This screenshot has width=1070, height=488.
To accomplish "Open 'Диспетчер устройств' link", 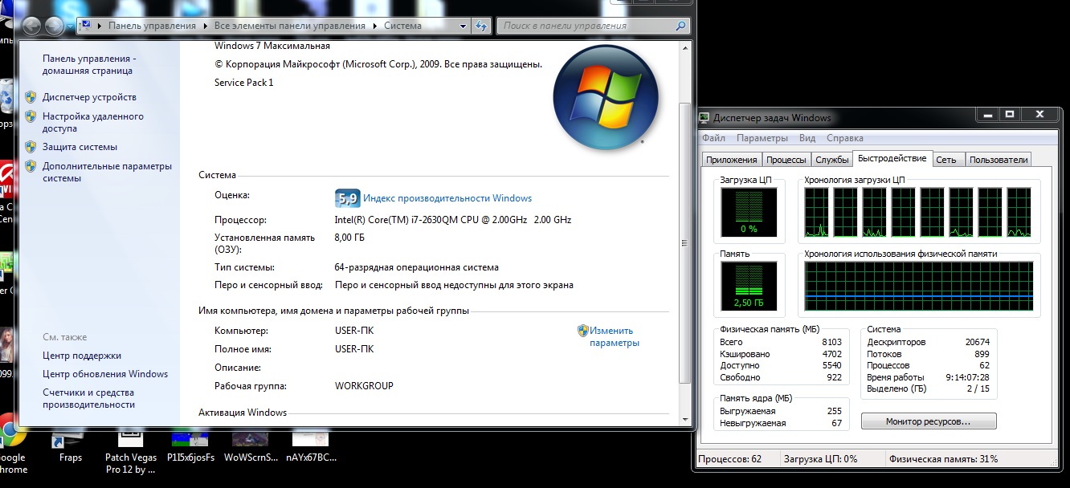I will 89,97.
